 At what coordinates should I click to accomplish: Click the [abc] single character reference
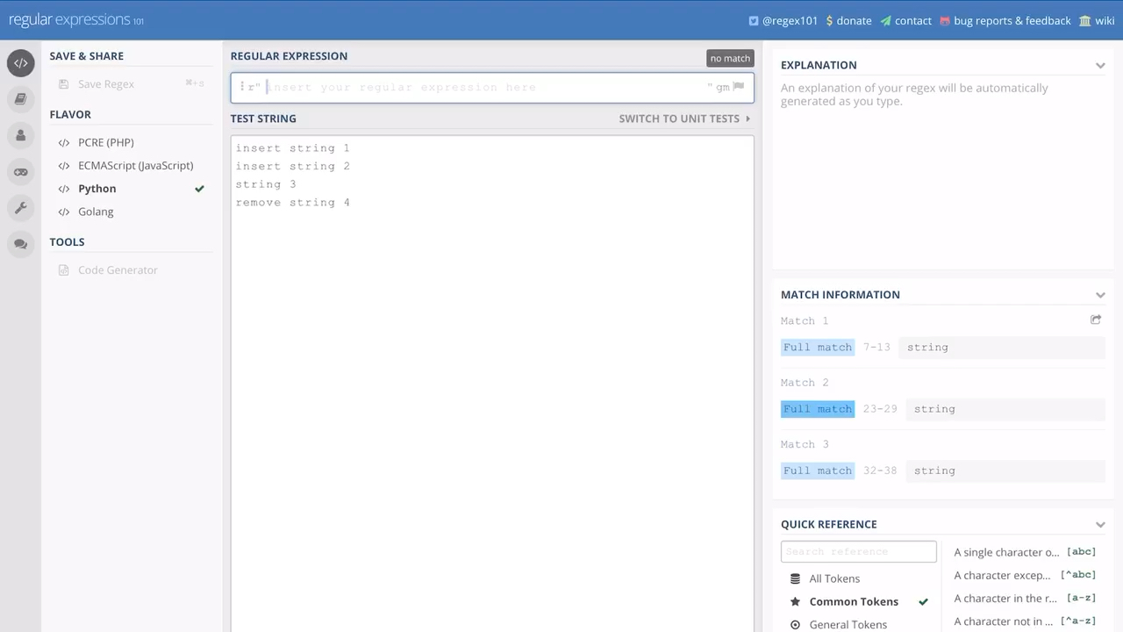click(x=1026, y=552)
